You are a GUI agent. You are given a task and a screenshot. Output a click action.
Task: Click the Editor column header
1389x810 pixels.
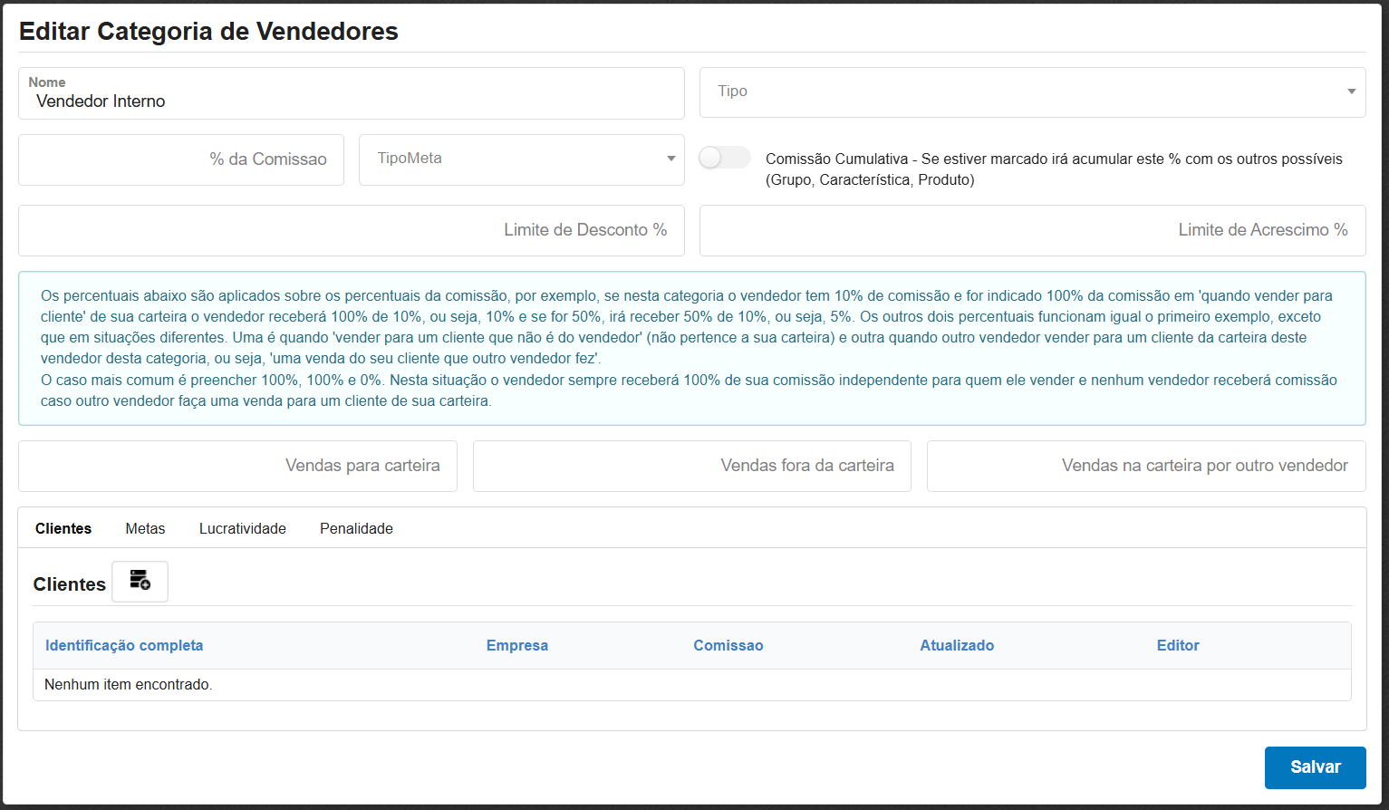pos(1177,645)
